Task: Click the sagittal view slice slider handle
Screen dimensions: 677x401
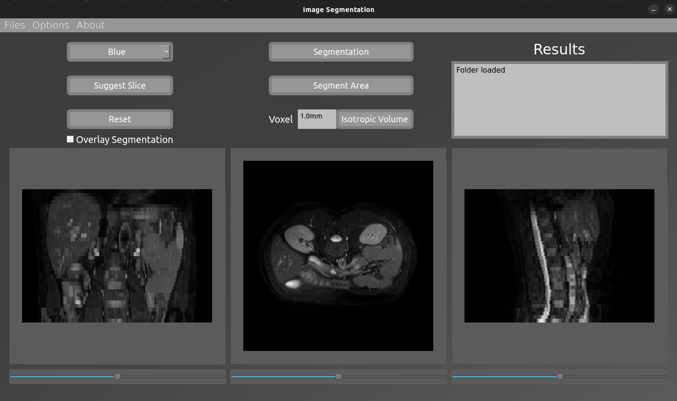Action: pos(560,377)
